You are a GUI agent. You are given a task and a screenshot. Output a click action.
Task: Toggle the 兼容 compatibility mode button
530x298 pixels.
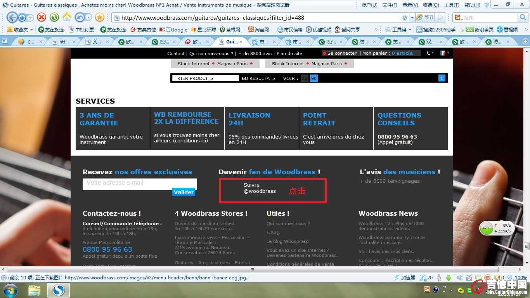pyautogui.click(x=425, y=17)
